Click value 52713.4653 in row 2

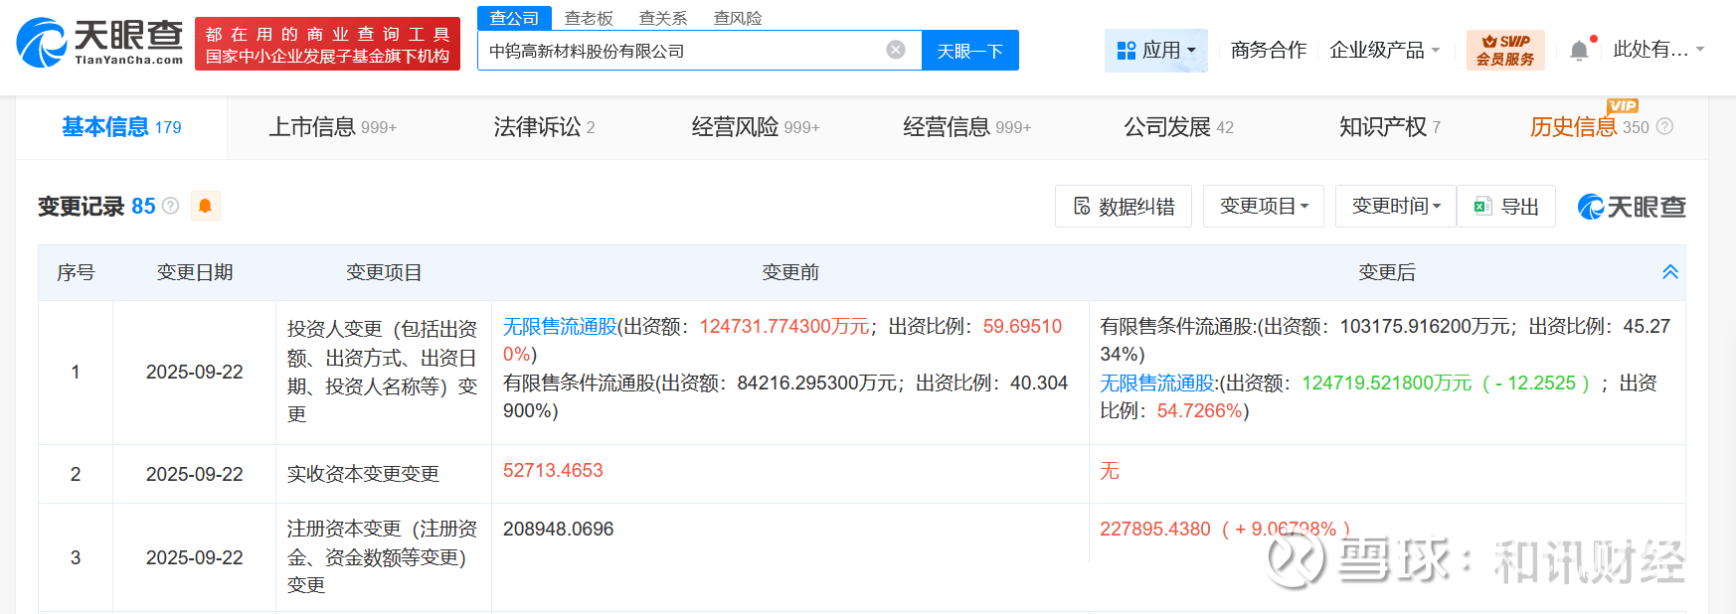tap(553, 471)
